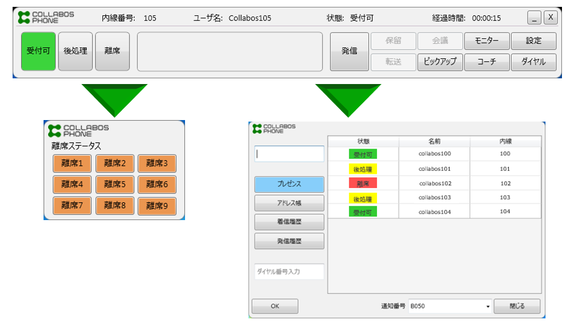Pick 離席9 away reason
This screenshot has width=570, height=331.
157,206
